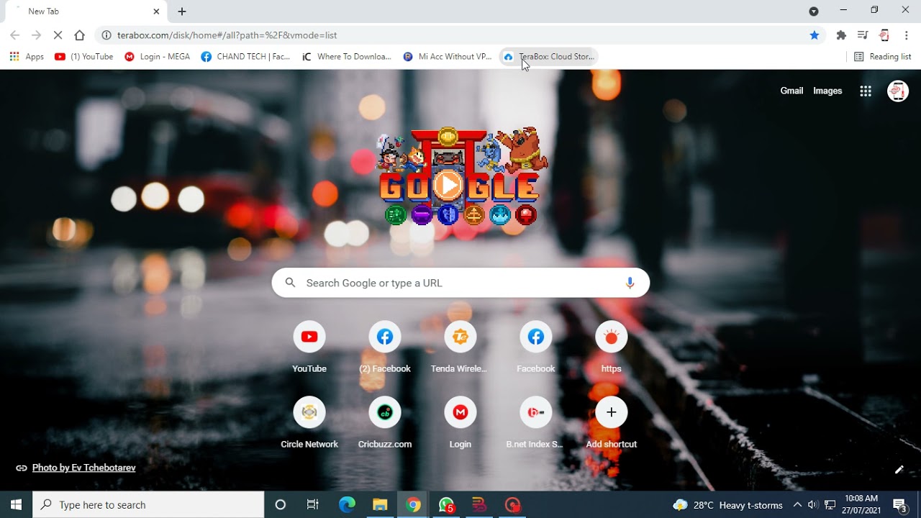Open the Extensions puzzle icon
This screenshot has height=518, width=921.
[x=841, y=35]
